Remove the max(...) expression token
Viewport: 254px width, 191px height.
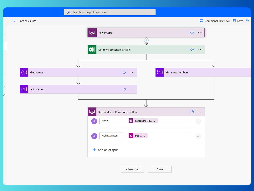(x=145, y=136)
